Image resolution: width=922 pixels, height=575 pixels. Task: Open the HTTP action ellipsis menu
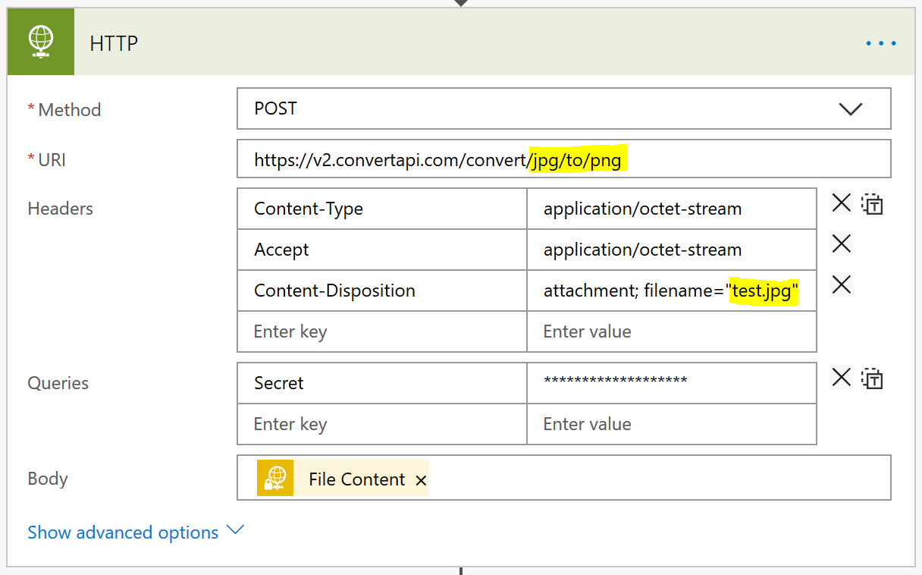pyautogui.click(x=880, y=43)
